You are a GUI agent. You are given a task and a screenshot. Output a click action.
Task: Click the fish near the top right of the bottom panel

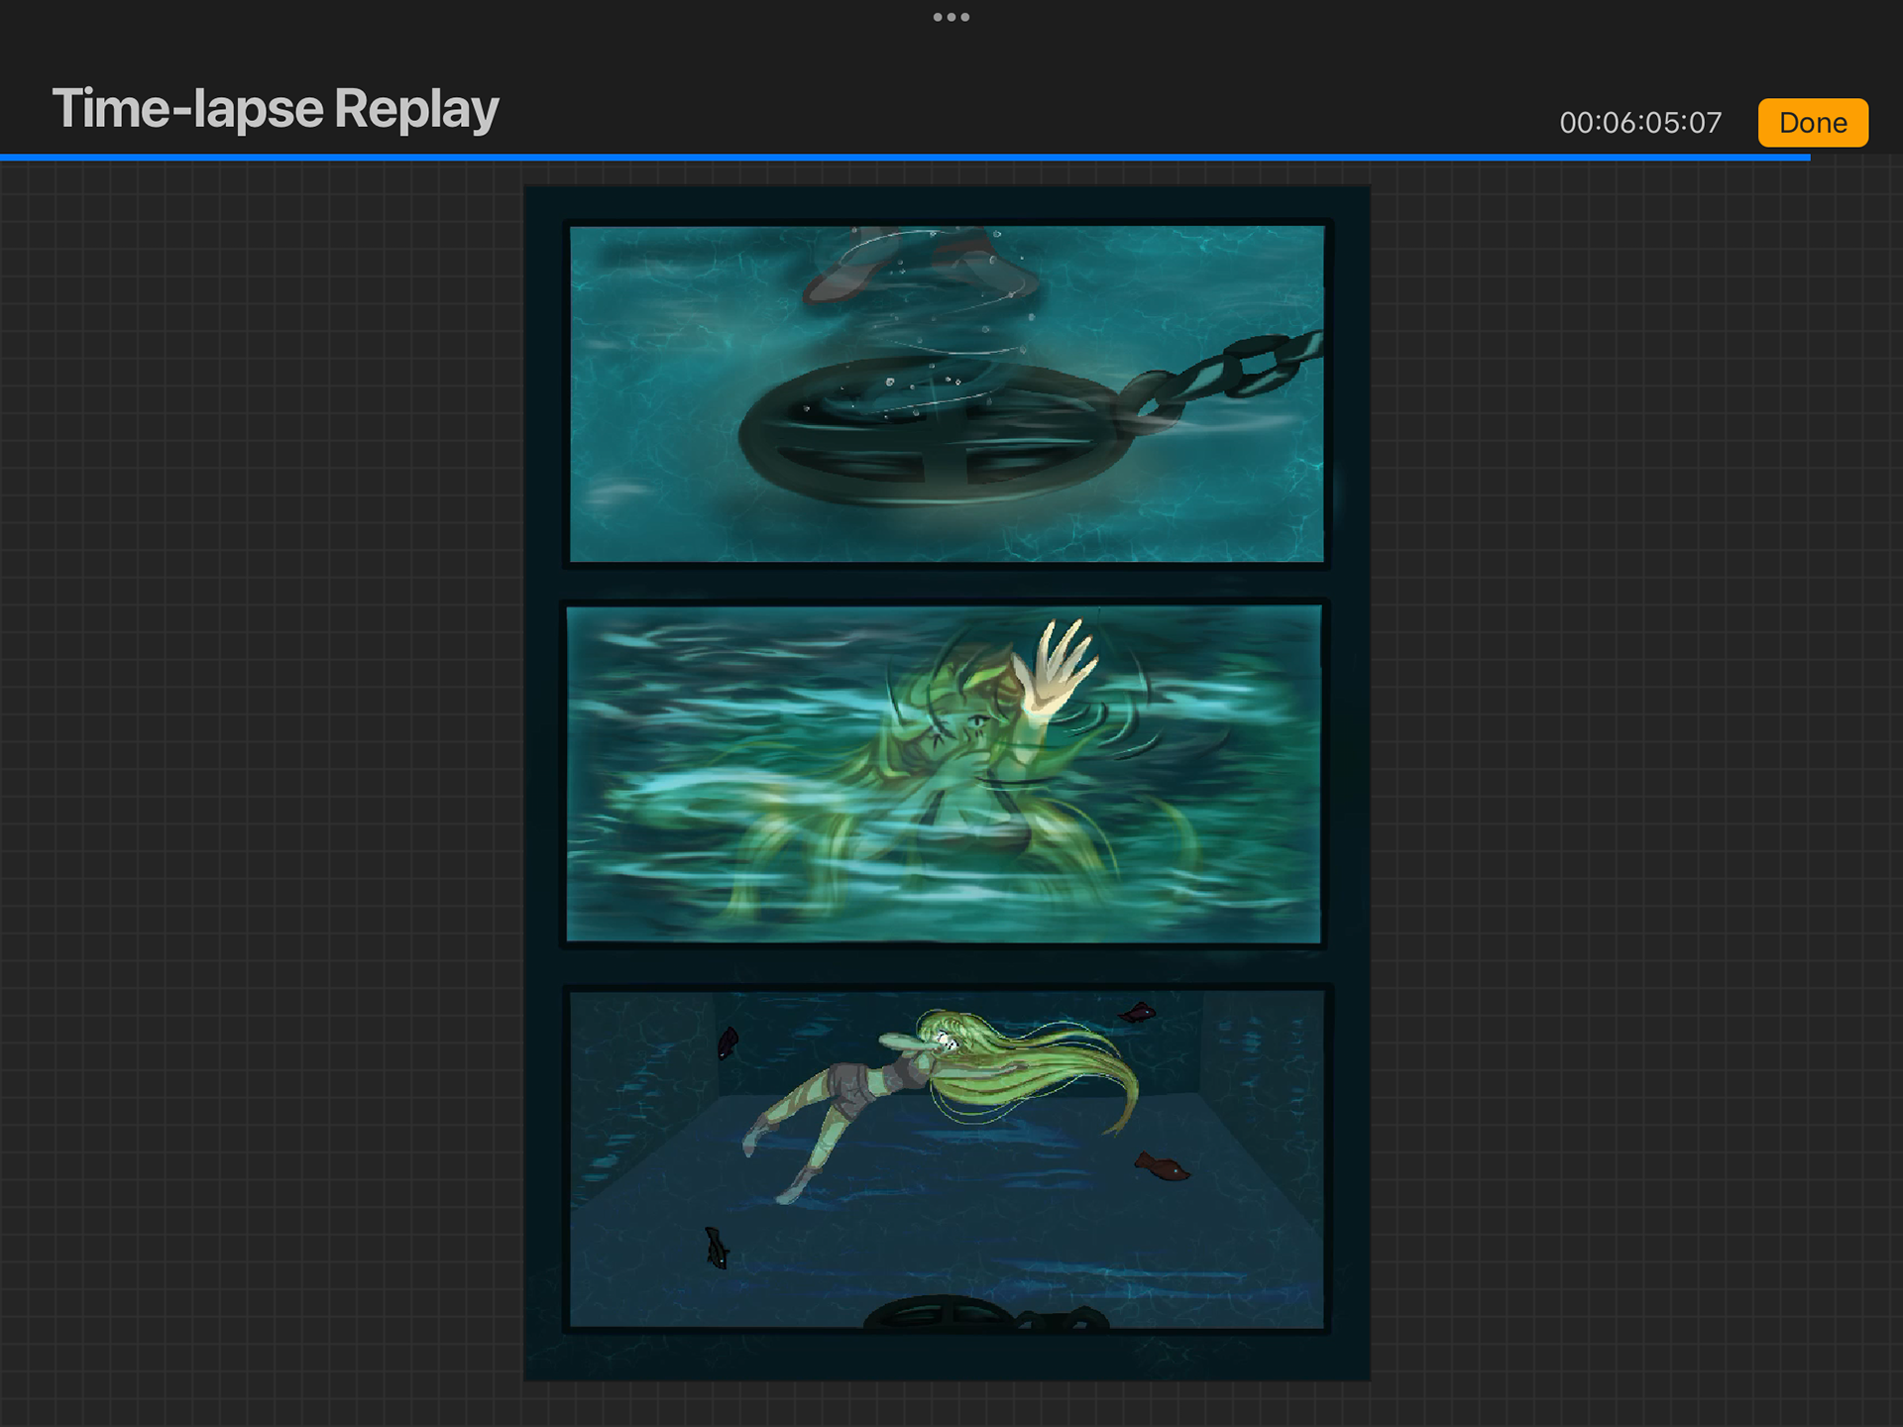[1138, 1013]
